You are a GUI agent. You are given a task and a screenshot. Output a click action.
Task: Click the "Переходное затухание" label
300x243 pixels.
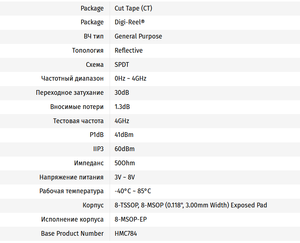(x=70, y=93)
